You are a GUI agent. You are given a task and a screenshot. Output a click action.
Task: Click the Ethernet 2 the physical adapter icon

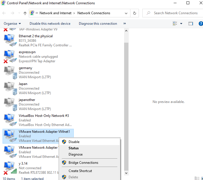click(x=10, y=40)
